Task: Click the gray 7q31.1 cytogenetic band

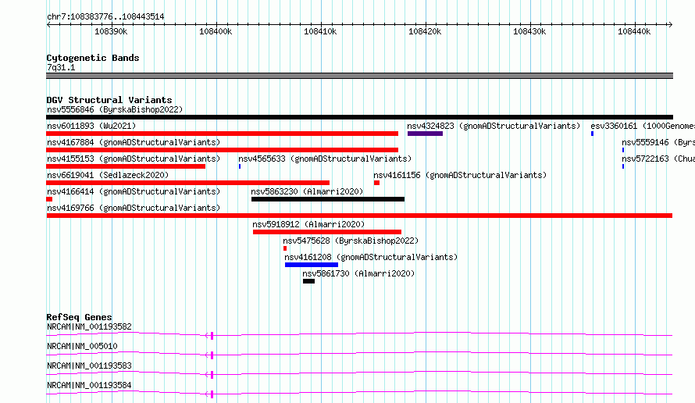Action: point(359,76)
